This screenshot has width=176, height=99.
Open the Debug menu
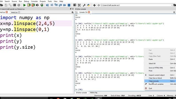tap(26, 1)
